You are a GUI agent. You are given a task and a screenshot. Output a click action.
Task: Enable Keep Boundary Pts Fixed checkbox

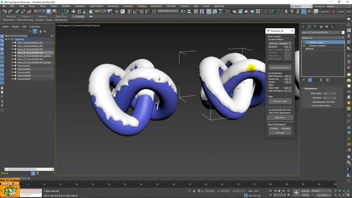[x=311, y=102]
